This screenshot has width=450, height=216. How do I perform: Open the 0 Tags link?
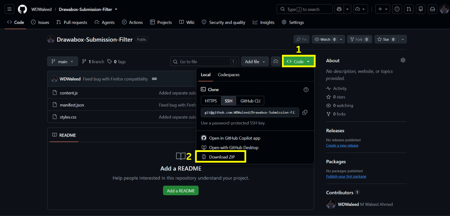pos(116,62)
